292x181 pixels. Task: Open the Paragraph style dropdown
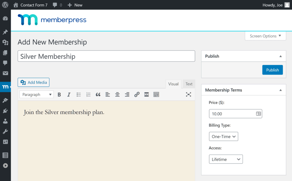pyautogui.click(x=36, y=94)
